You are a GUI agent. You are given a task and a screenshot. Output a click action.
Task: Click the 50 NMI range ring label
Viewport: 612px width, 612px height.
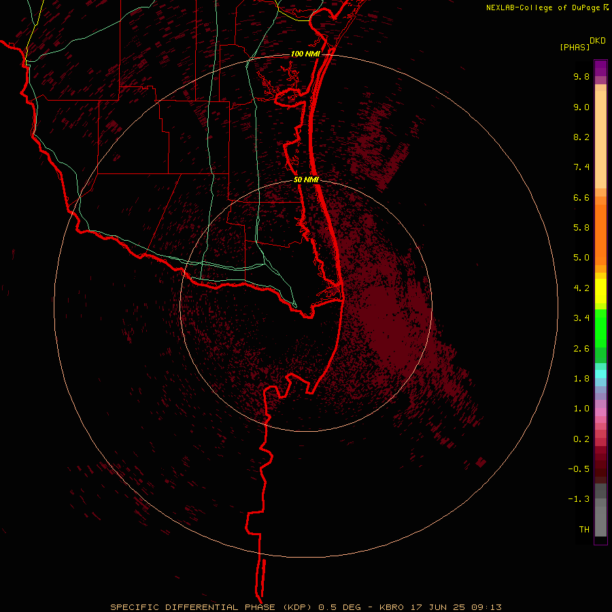coord(306,180)
